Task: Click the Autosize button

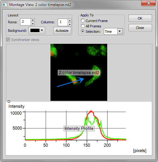Action: (62, 31)
